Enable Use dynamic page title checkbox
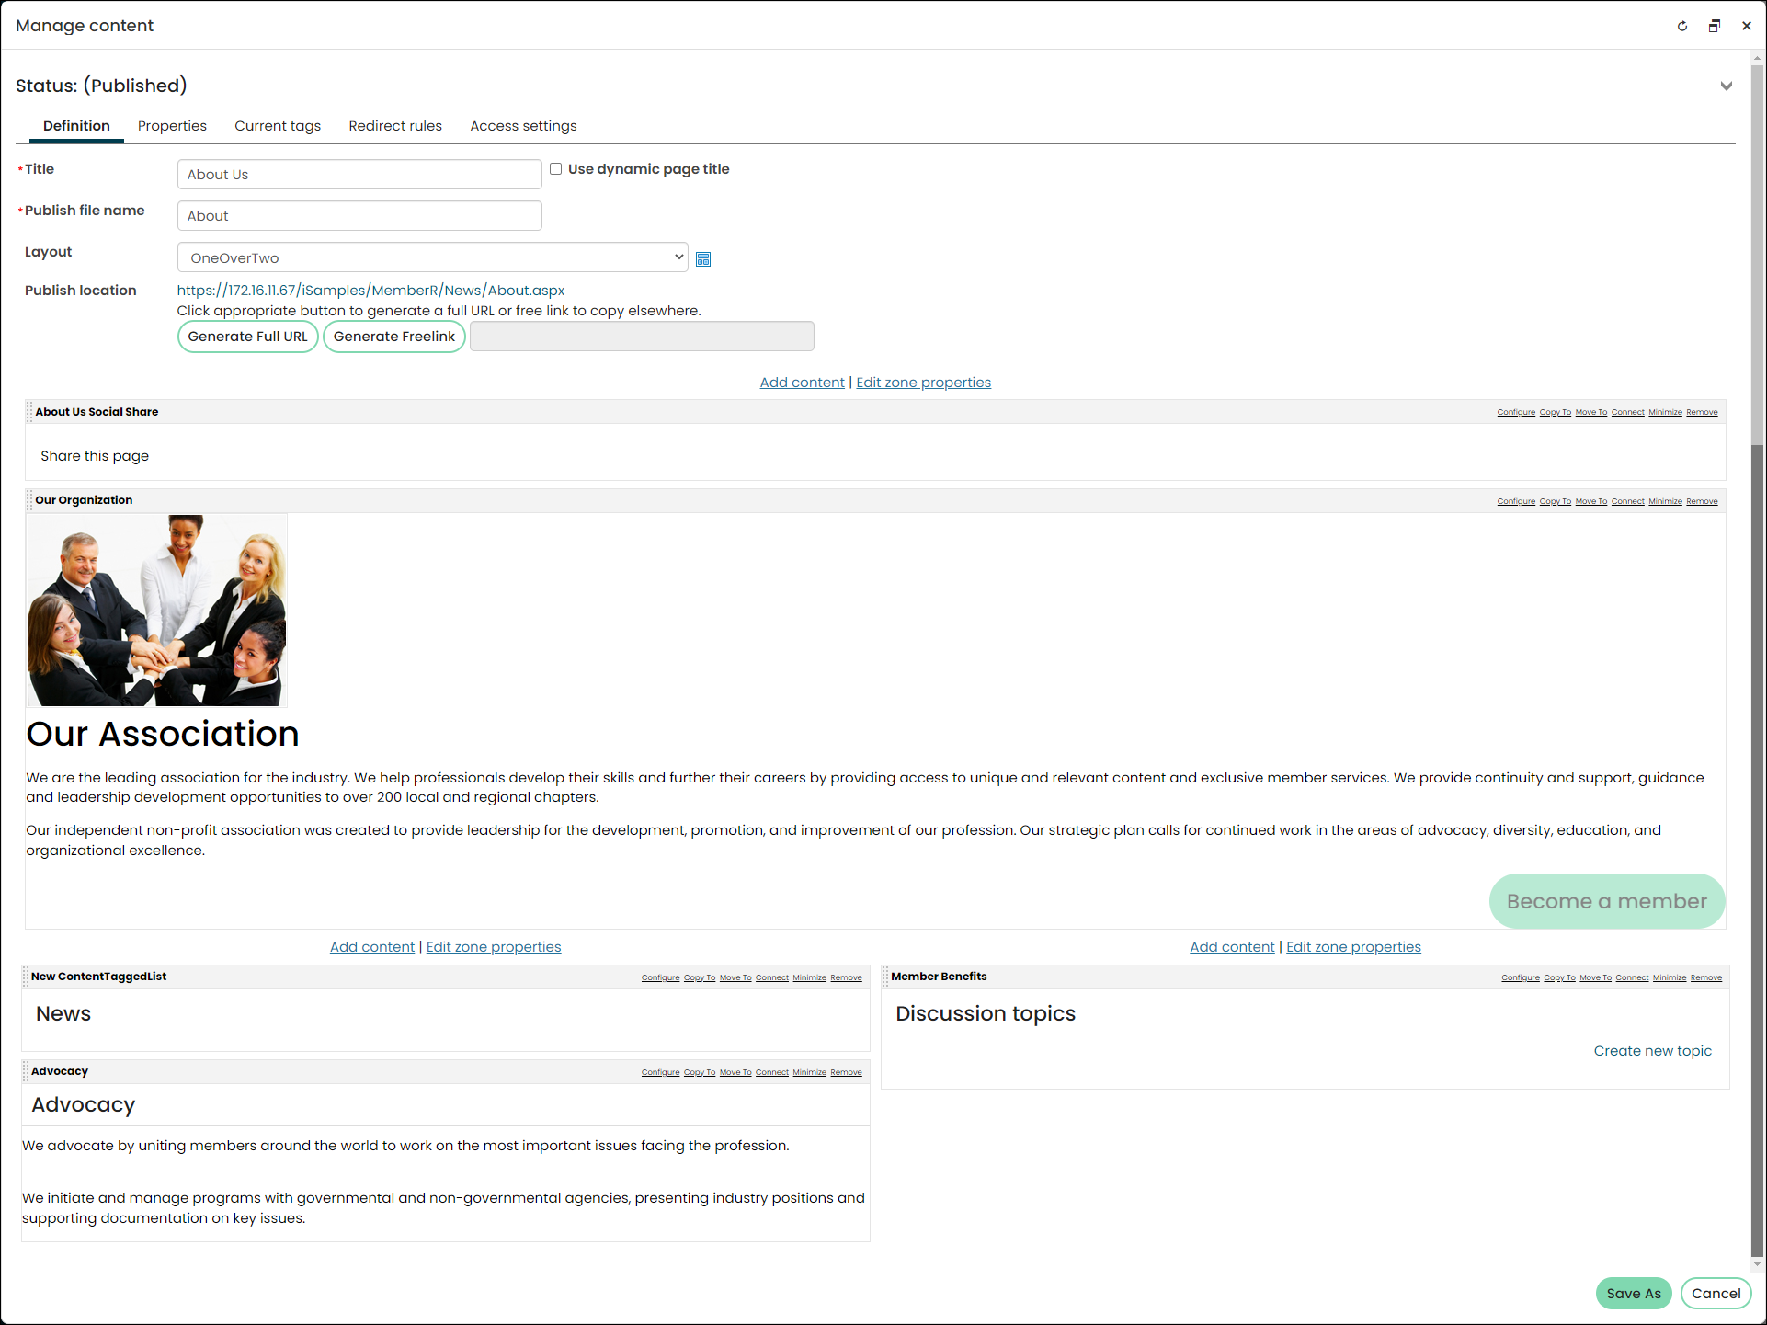Viewport: 1767px width, 1325px height. pos(556,169)
